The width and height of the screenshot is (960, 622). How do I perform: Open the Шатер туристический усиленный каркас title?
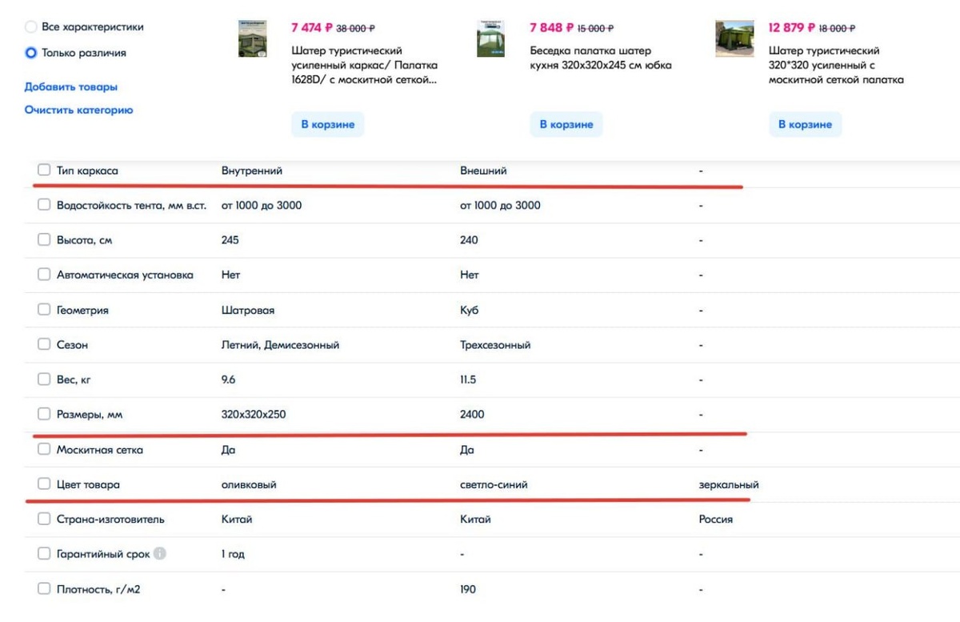(x=365, y=66)
